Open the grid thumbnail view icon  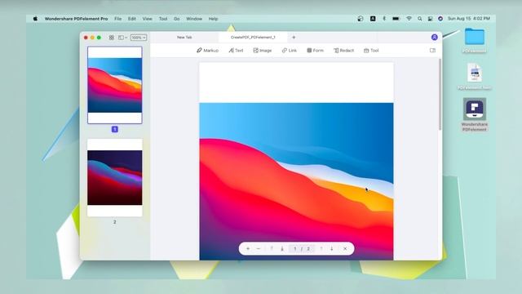tap(112, 38)
